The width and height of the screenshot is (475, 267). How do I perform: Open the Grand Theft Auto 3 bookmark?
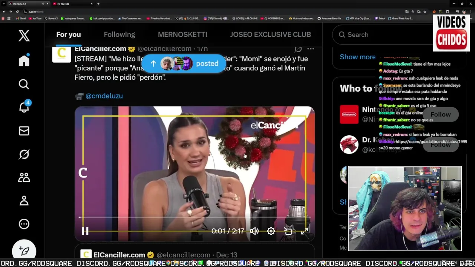(x=401, y=18)
